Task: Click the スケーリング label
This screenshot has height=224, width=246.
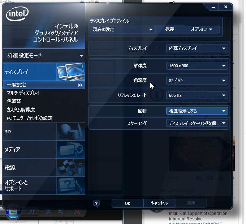Action: [137, 123]
